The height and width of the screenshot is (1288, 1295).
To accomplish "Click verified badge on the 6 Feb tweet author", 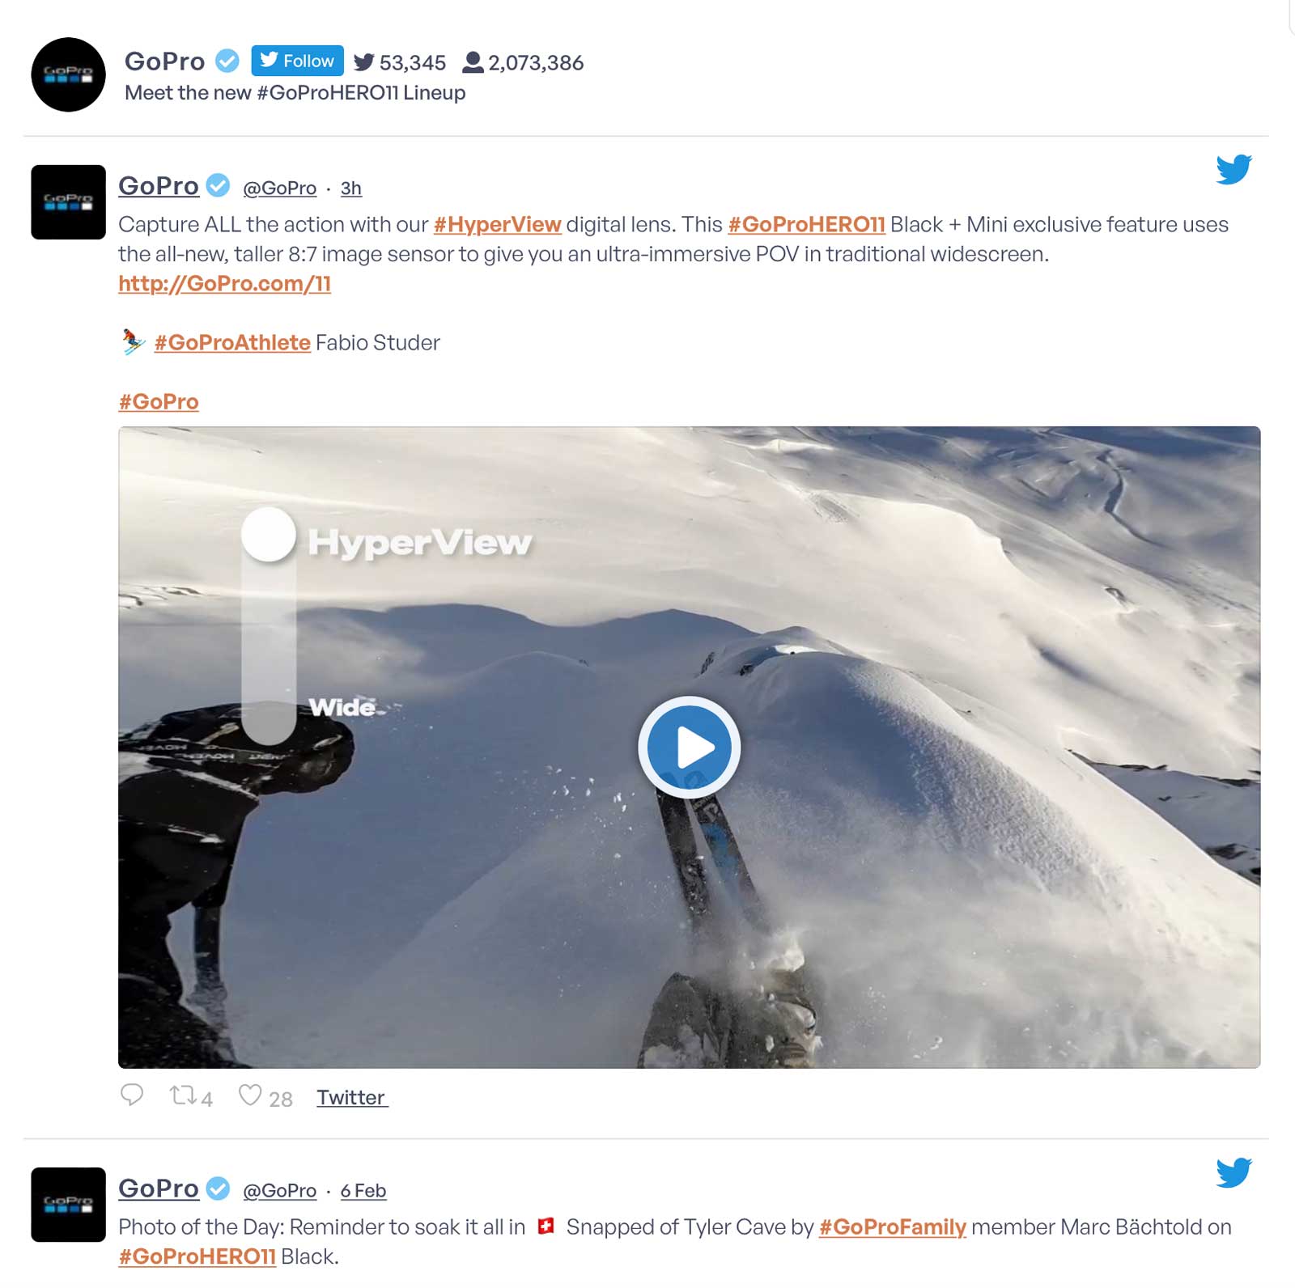I will [218, 1188].
